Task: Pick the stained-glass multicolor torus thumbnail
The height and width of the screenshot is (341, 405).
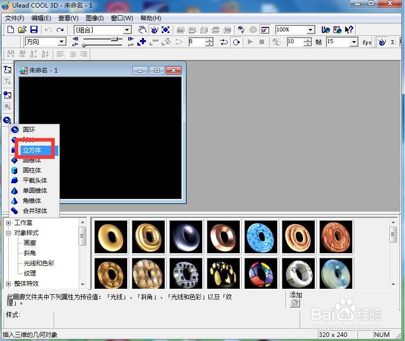Action: coord(261,274)
